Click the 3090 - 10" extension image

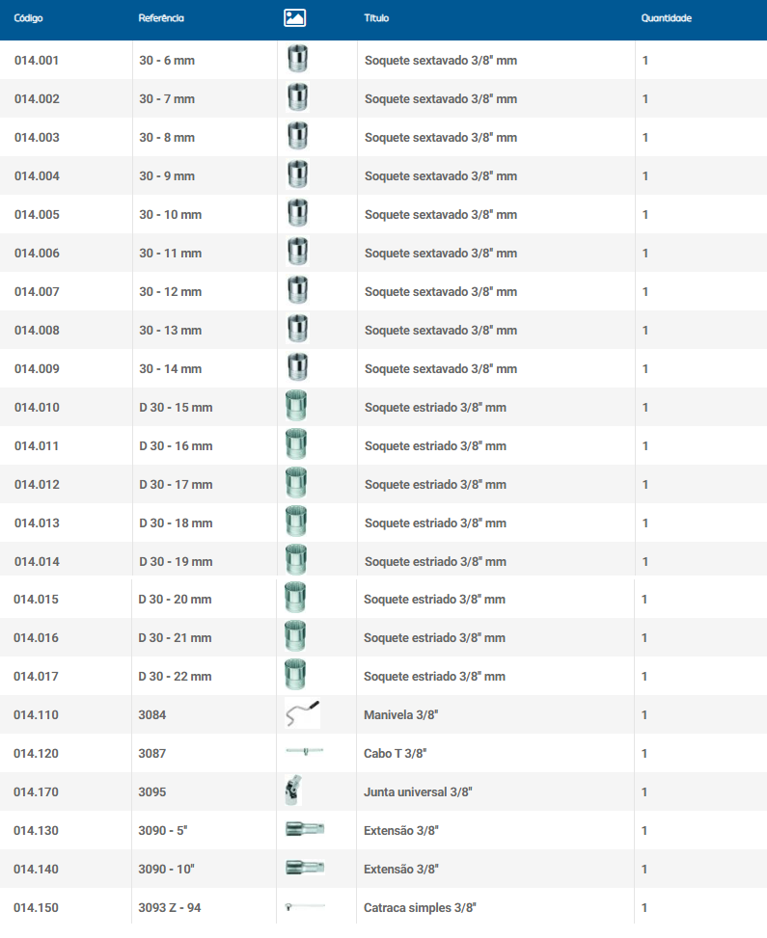tap(305, 869)
